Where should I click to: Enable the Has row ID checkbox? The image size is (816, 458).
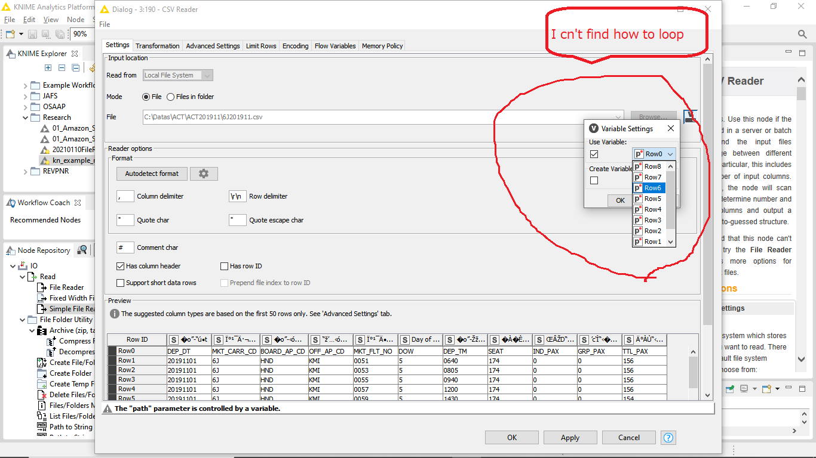(225, 266)
